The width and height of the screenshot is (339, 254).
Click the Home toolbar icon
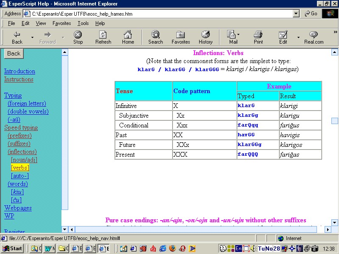128,37
